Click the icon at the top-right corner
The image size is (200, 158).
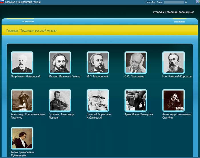(198, 1)
